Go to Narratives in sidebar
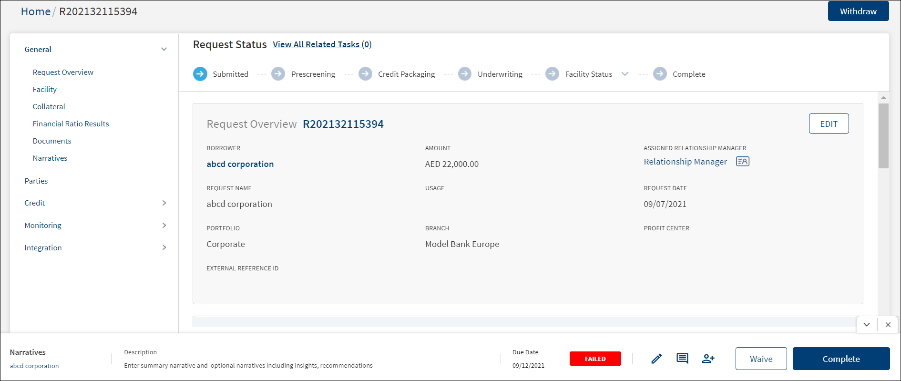The width and height of the screenshot is (901, 381). point(50,158)
